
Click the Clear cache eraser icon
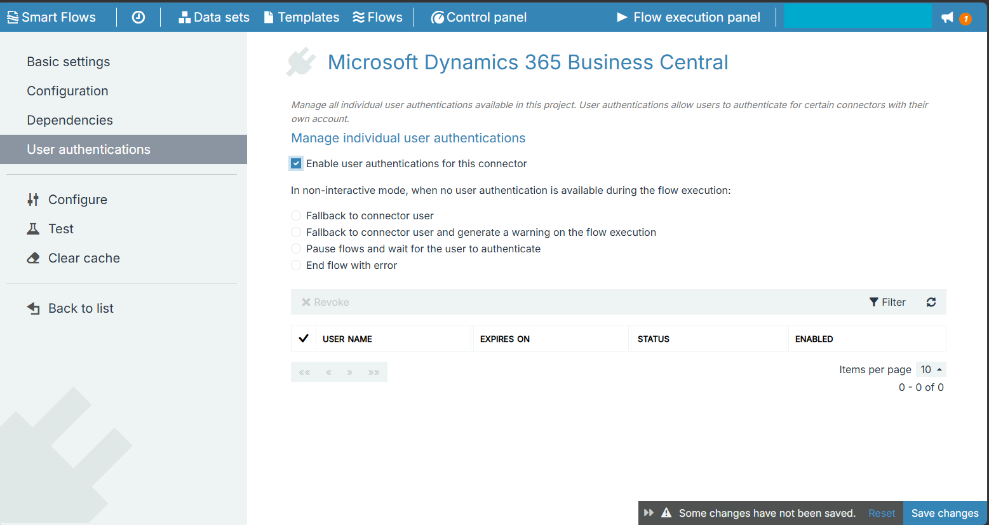pos(33,258)
